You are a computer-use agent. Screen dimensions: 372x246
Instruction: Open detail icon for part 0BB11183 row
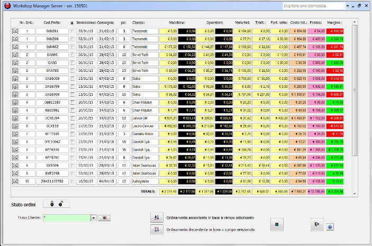pyautogui.click(x=15, y=103)
